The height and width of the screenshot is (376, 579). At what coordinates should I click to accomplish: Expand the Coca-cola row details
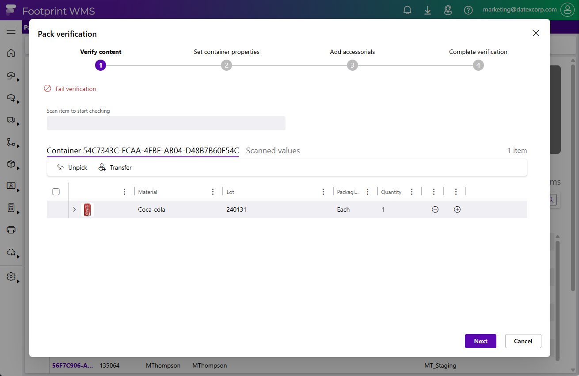pyautogui.click(x=74, y=209)
